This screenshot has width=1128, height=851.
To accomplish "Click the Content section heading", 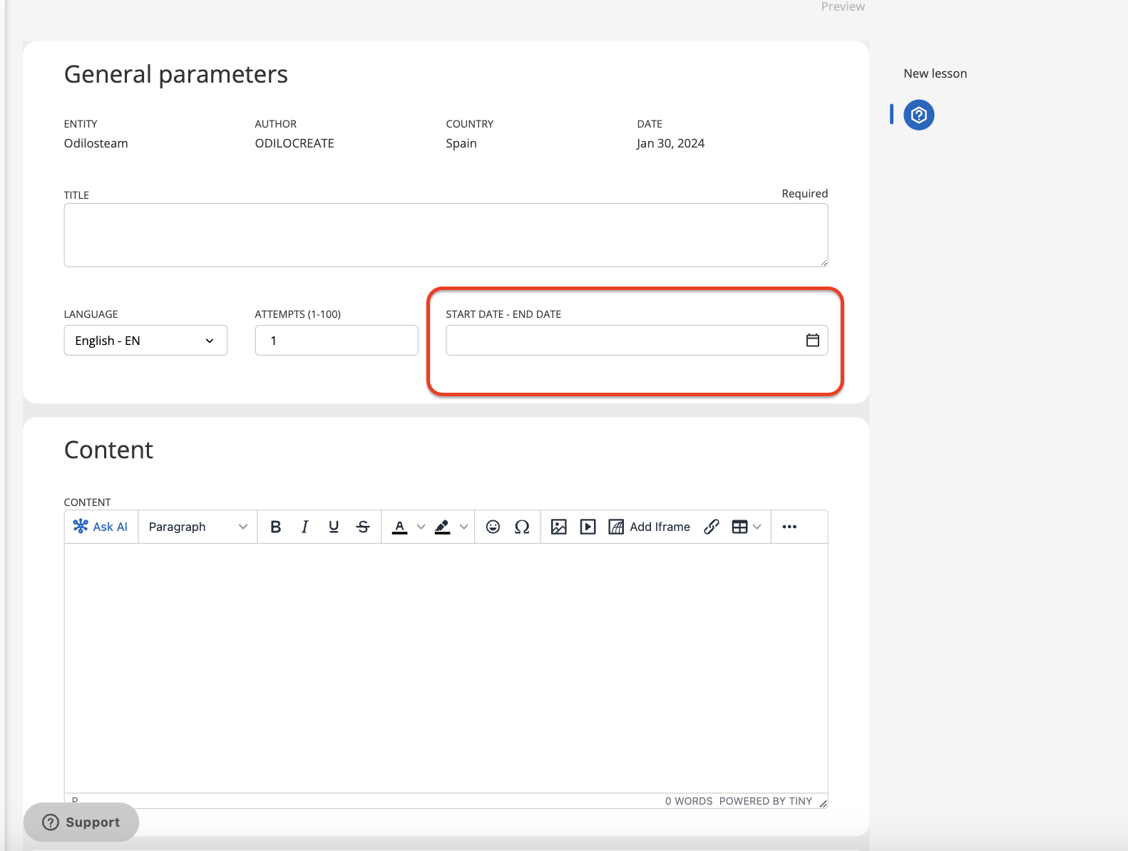I will coord(108,450).
